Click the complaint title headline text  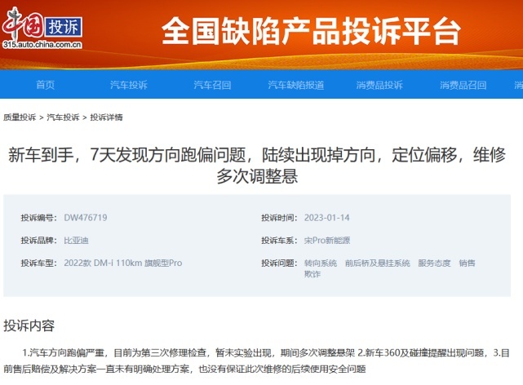pos(257,166)
